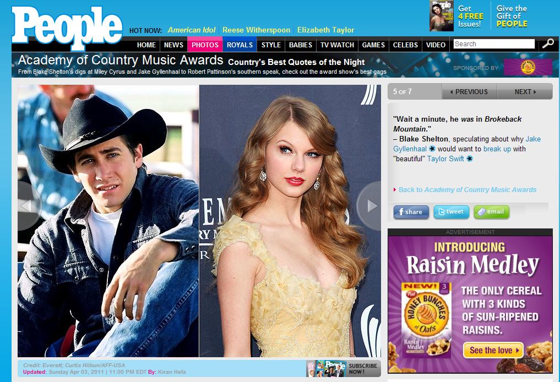
Task: Click the Raisin Medley cereal box image
Action: point(426,320)
